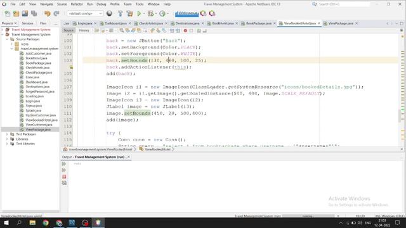
Task: Switch to the Login.java editor tab
Action: (x=85, y=23)
